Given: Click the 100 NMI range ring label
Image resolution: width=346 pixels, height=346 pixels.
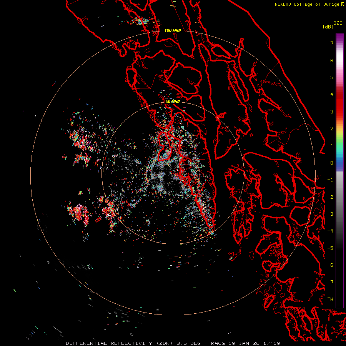Looking at the screenshot, I should pyautogui.click(x=173, y=30).
